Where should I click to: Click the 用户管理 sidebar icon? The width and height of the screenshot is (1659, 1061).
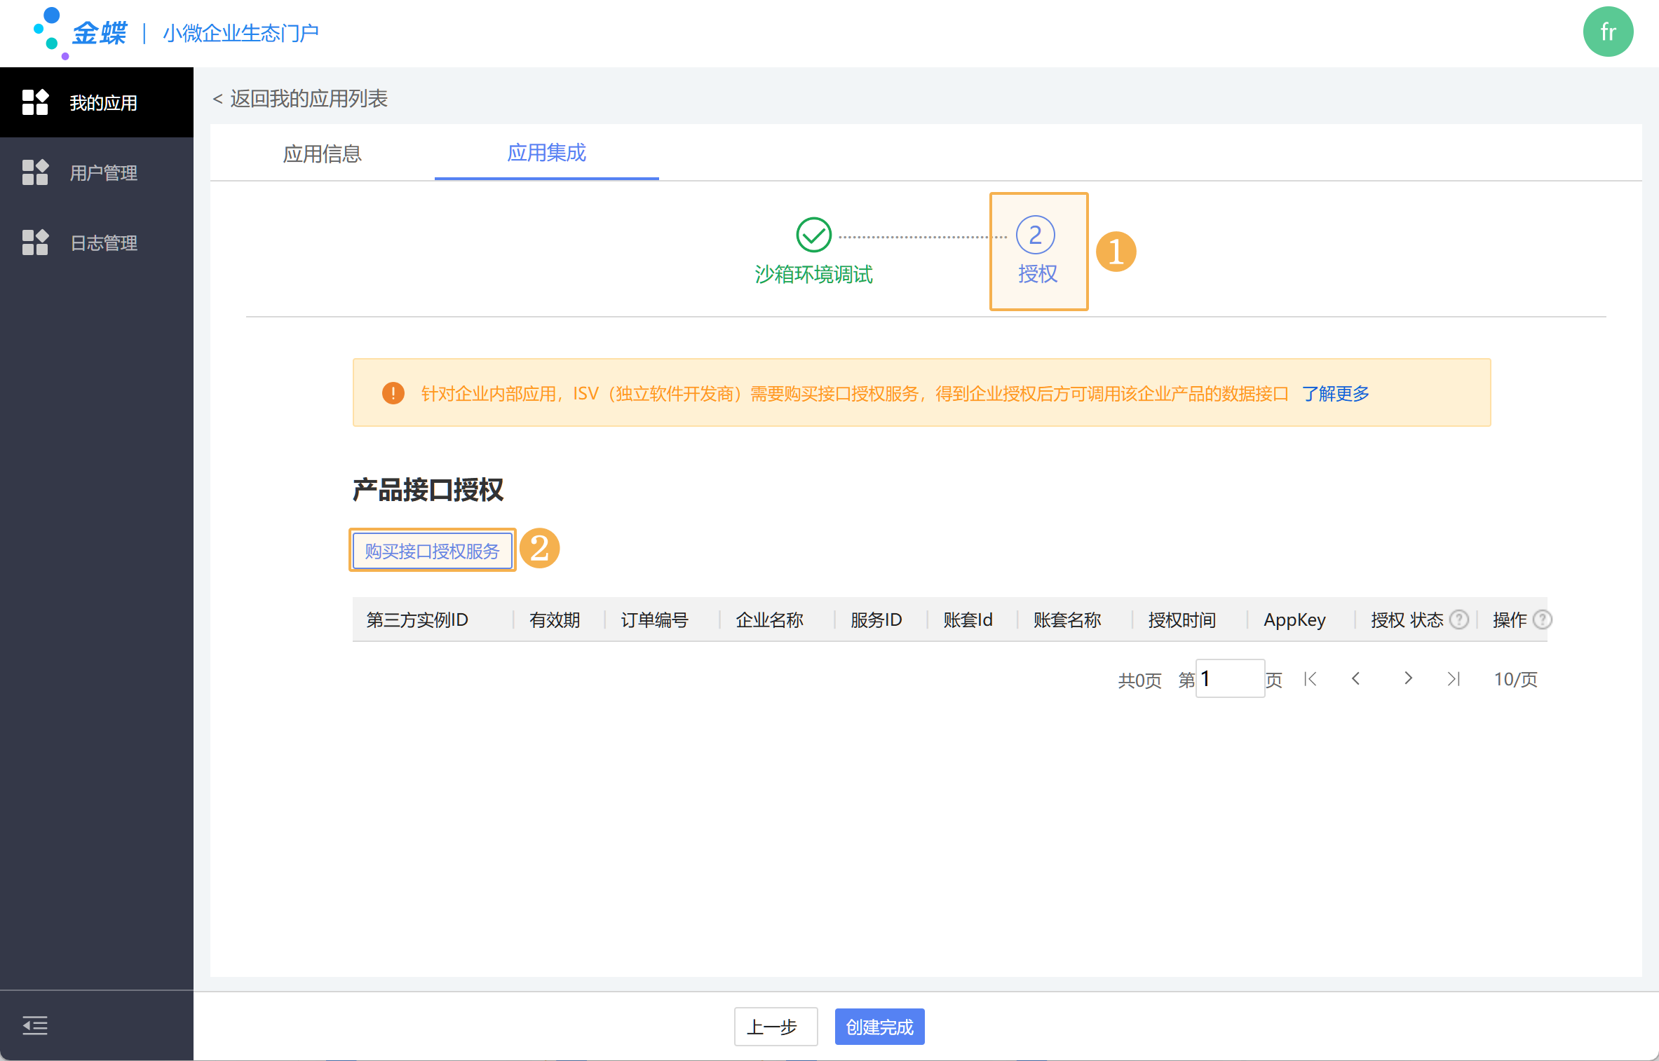pos(35,172)
